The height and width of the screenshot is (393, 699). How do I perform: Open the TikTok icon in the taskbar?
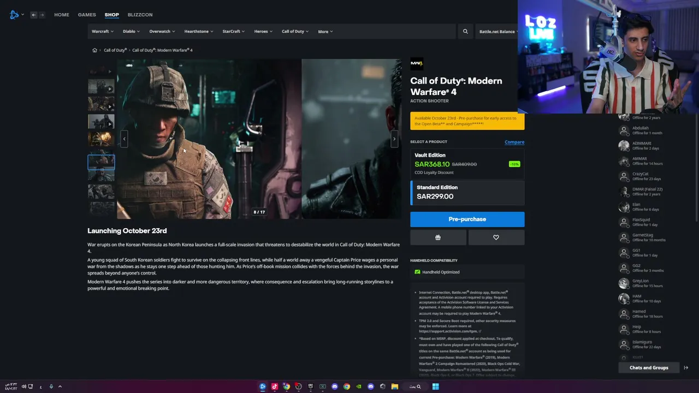point(275,386)
